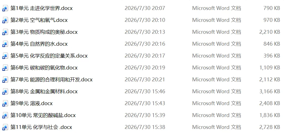Viewport: 294px width, 135px height.
Task: Click the Word icon beside 第3单元 物质构成的奥秘.docx
Action: 5,32
